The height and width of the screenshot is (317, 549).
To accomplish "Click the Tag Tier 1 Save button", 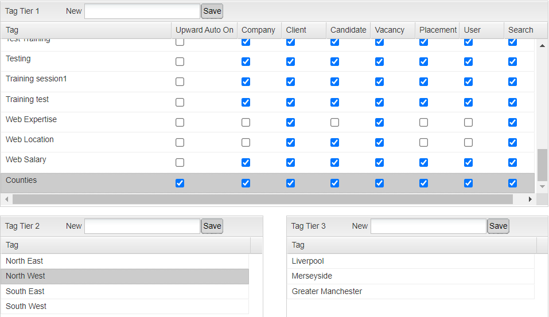I will (x=212, y=11).
